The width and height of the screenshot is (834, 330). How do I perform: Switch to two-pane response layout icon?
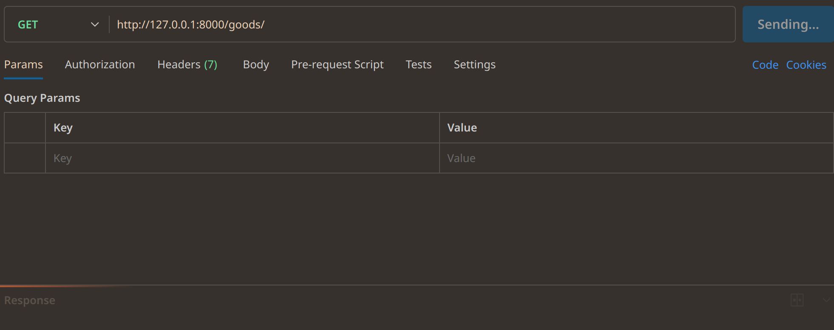click(x=797, y=300)
